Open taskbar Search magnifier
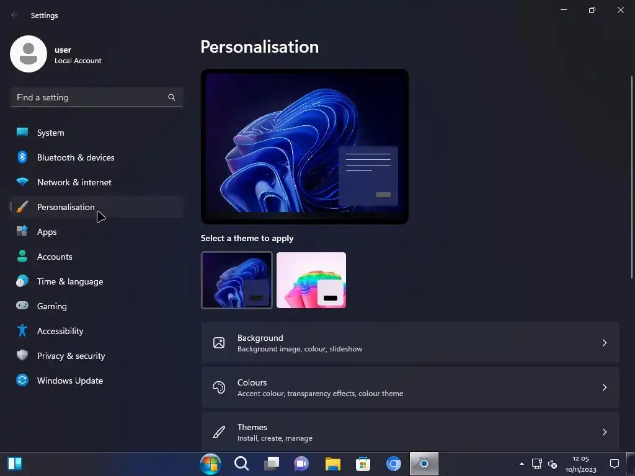635x476 pixels. point(241,464)
